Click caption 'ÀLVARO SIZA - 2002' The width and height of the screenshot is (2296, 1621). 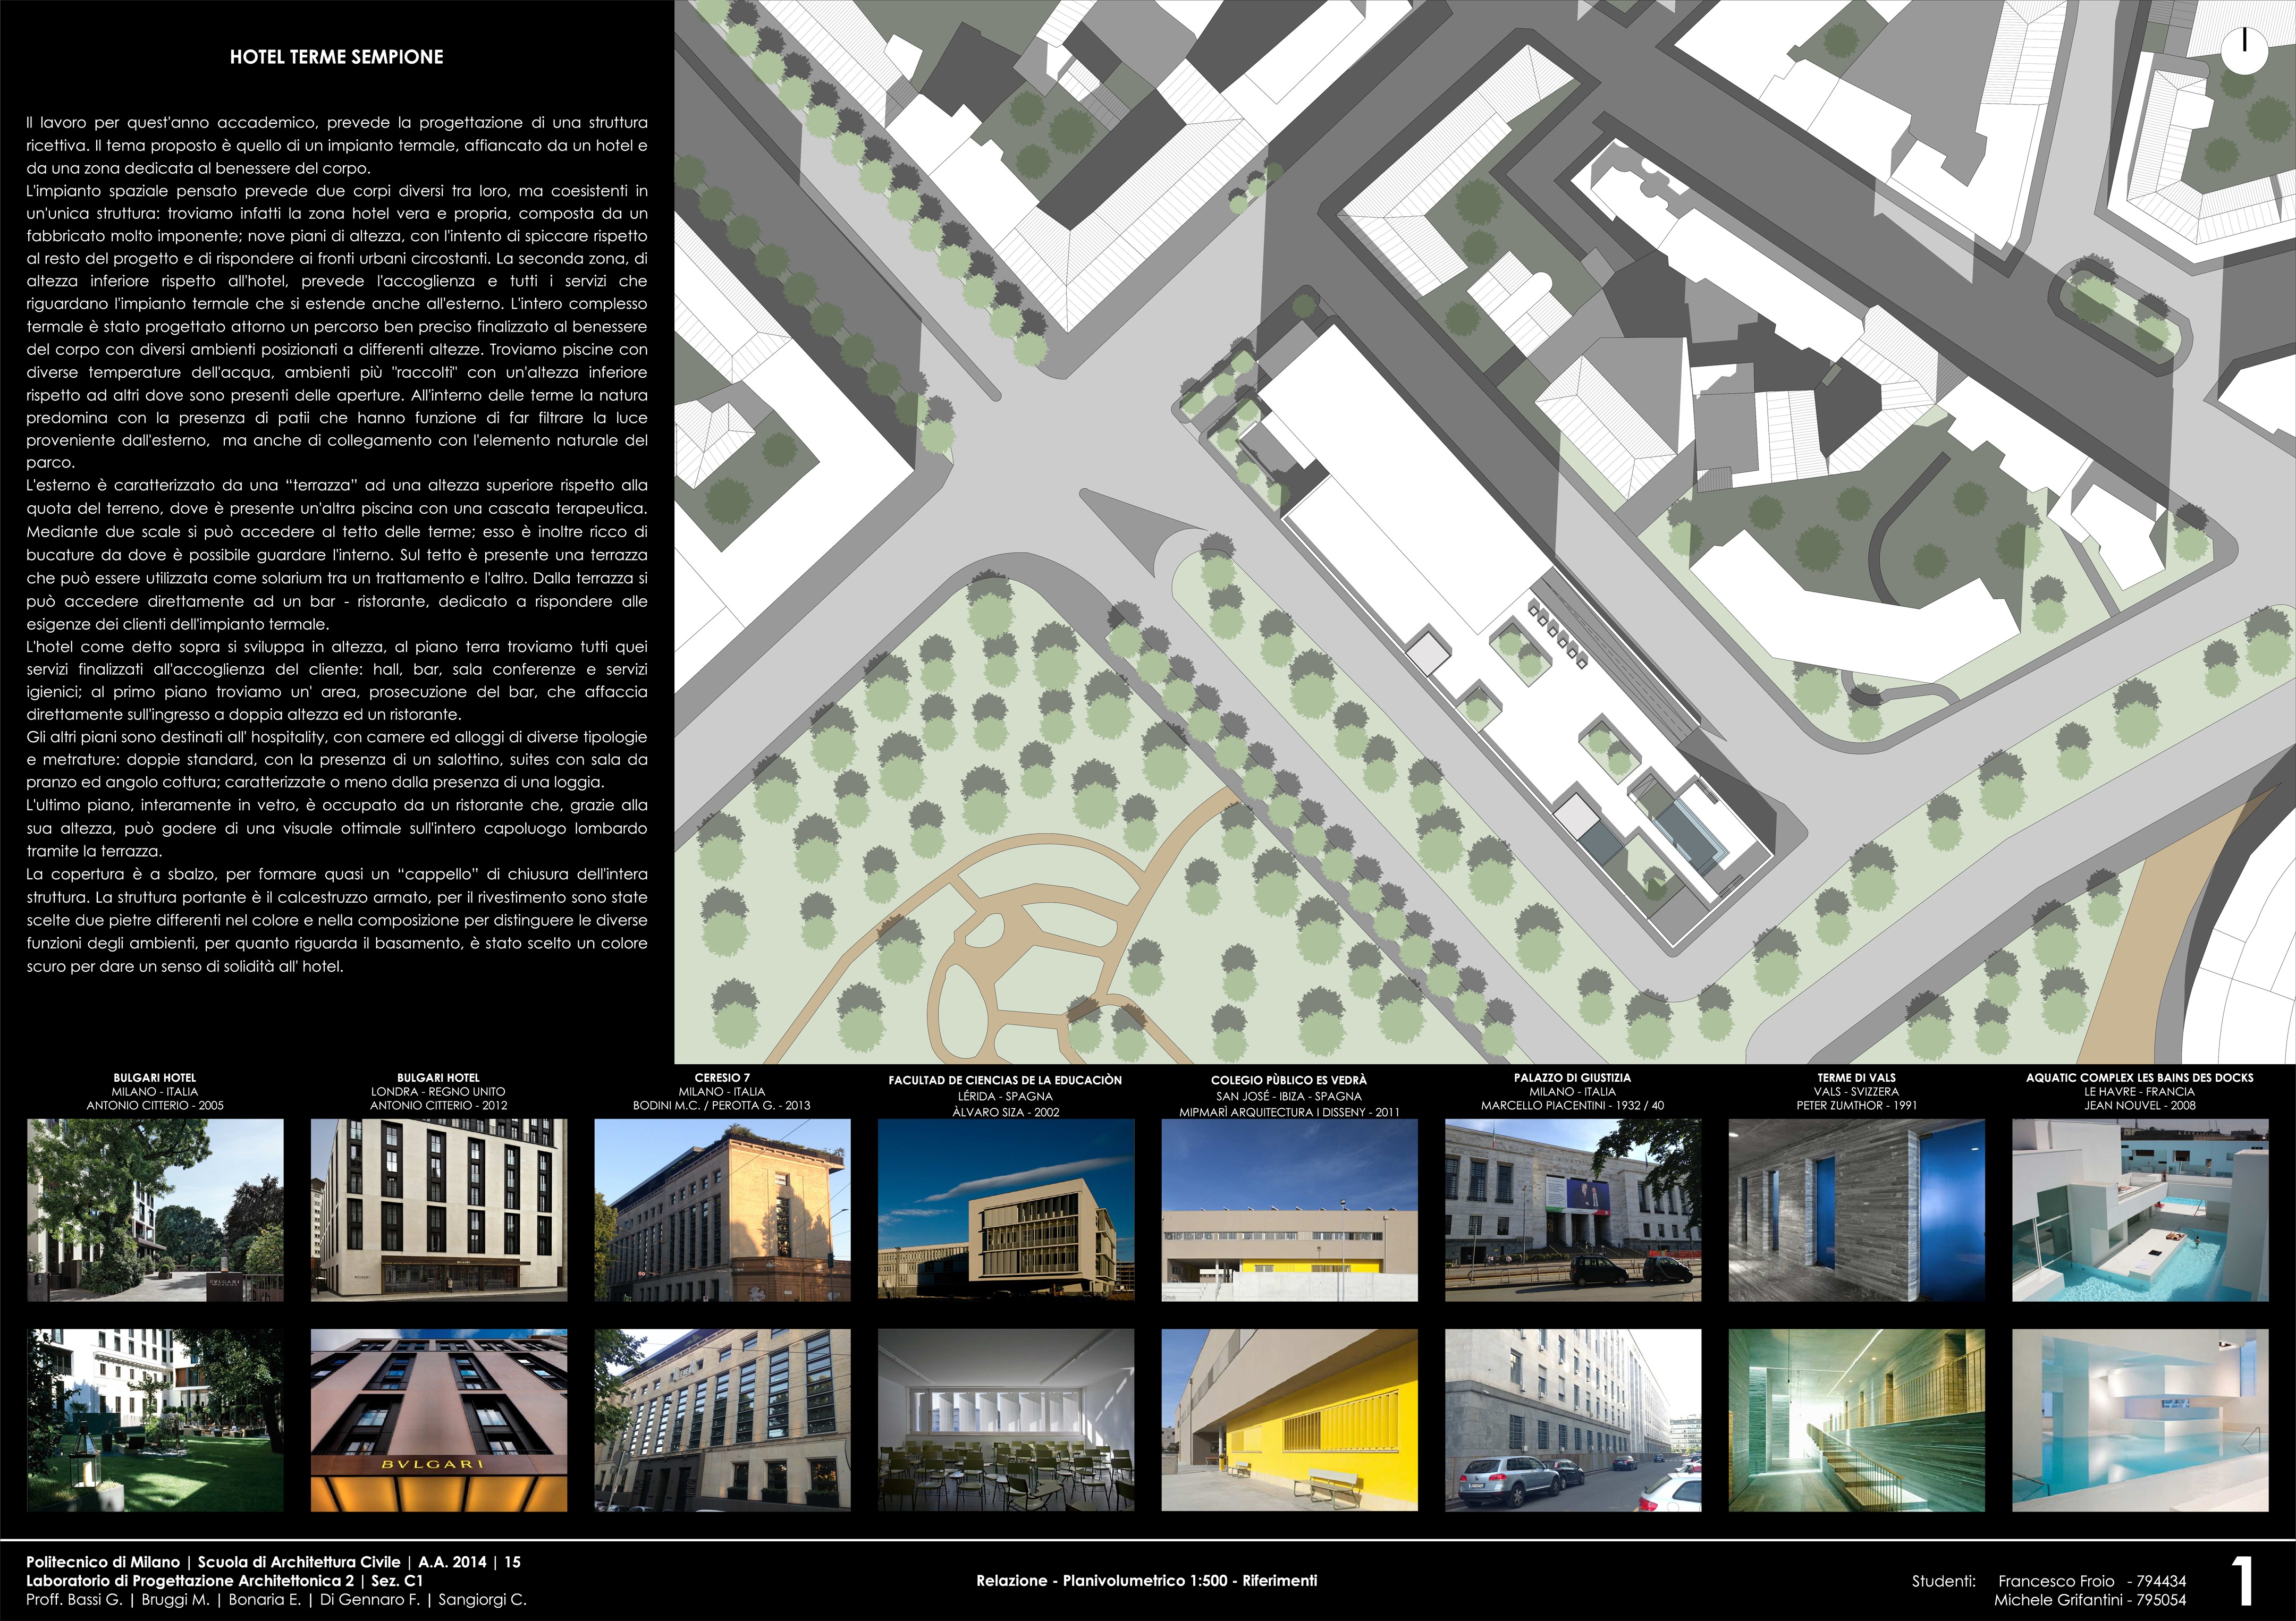pos(1005,1113)
